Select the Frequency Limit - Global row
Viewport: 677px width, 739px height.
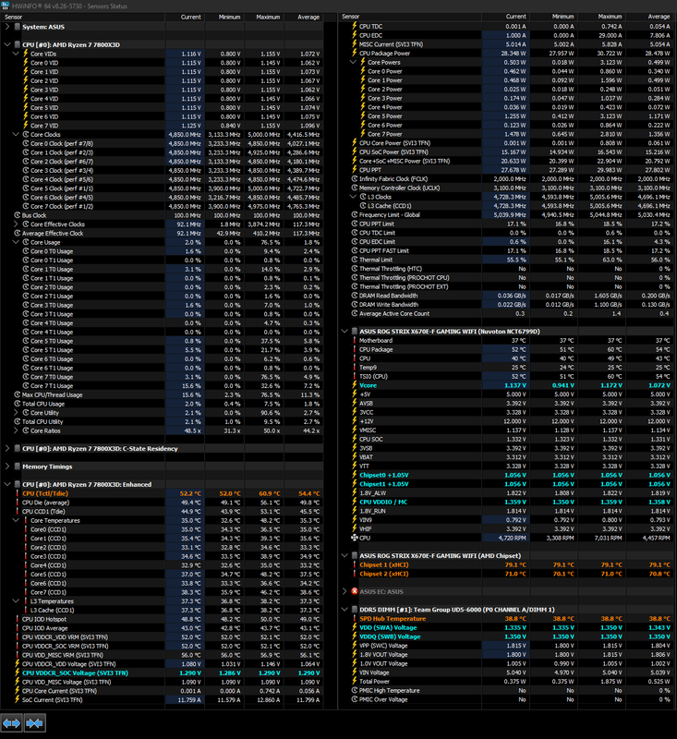[x=507, y=215]
